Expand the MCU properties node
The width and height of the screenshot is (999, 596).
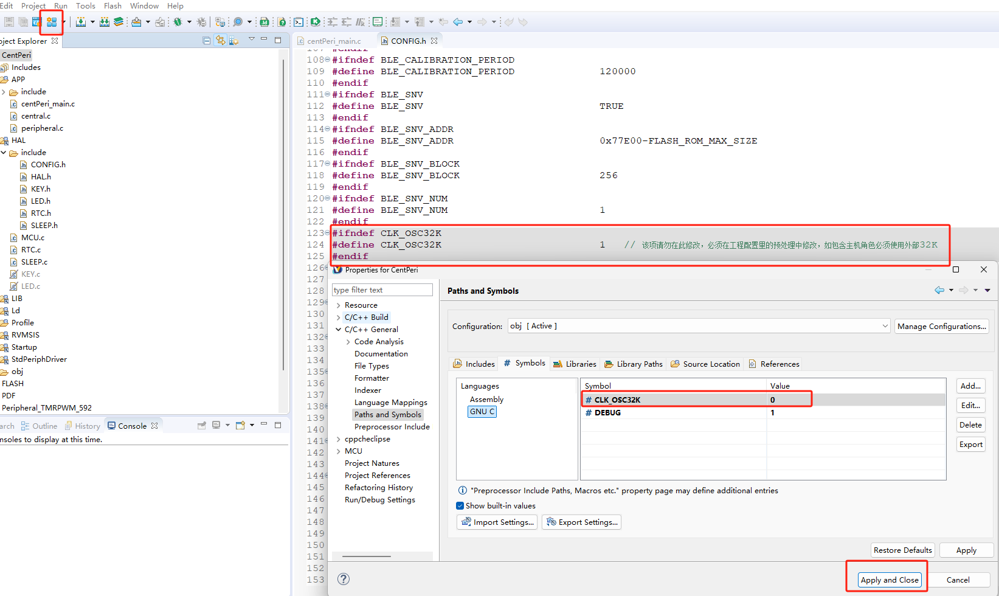point(339,451)
